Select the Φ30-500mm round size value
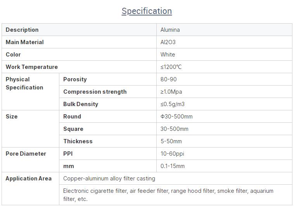The height and width of the screenshot is (206, 294). (176, 117)
